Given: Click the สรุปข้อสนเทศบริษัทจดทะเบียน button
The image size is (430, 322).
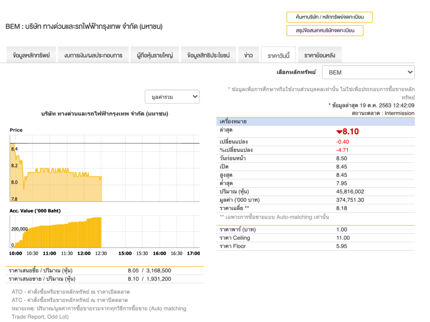Looking at the screenshot, I should click(x=325, y=31).
